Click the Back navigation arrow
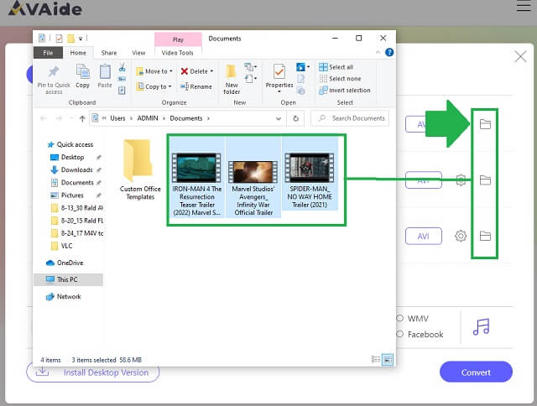This screenshot has width=537, height=406. pyautogui.click(x=43, y=118)
